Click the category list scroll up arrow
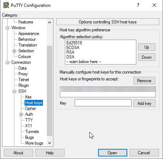The height and width of the screenshot is (159, 163). point(49,22)
